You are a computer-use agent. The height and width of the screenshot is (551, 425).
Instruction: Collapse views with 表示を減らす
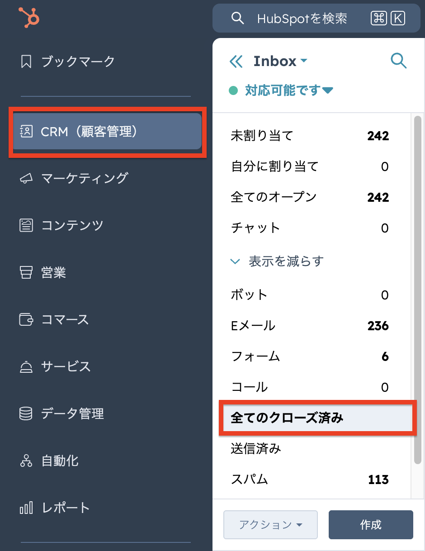tap(277, 261)
